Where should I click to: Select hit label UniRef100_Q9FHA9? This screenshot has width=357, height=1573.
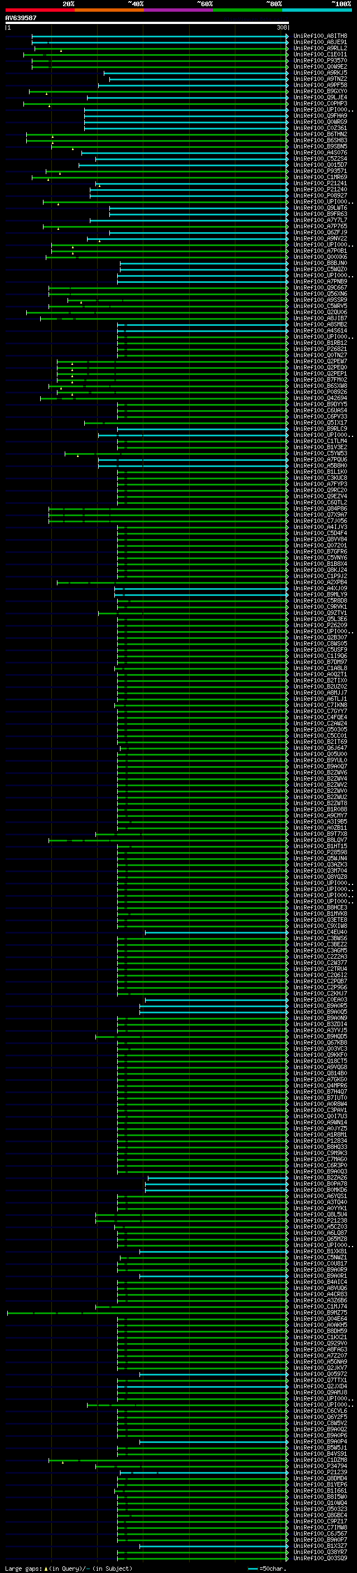320,116
